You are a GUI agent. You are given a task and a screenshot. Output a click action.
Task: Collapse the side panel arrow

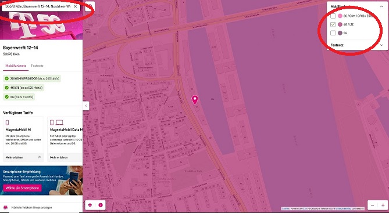pyautogui.click(x=86, y=106)
